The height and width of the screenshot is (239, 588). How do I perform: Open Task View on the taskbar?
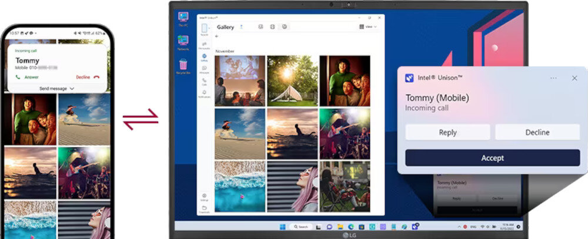point(318,227)
